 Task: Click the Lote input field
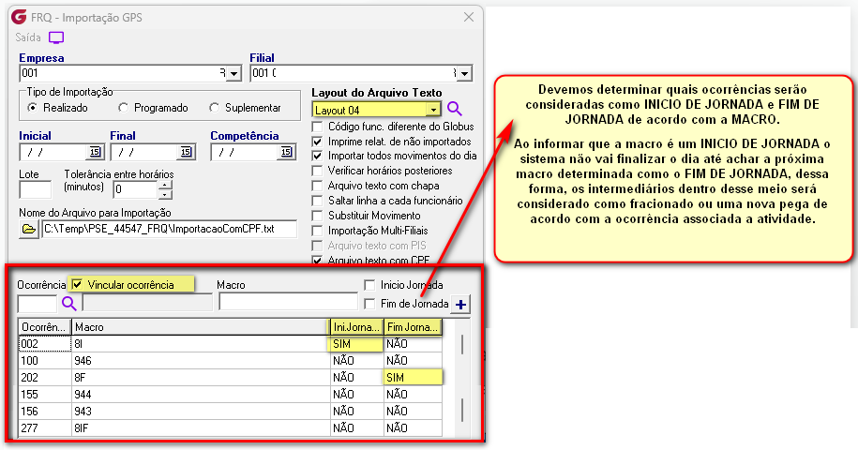click(x=35, y=189)
